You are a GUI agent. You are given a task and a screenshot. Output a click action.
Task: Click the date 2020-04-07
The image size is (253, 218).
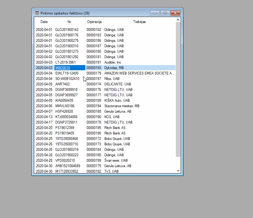click(x=44, y=111)
